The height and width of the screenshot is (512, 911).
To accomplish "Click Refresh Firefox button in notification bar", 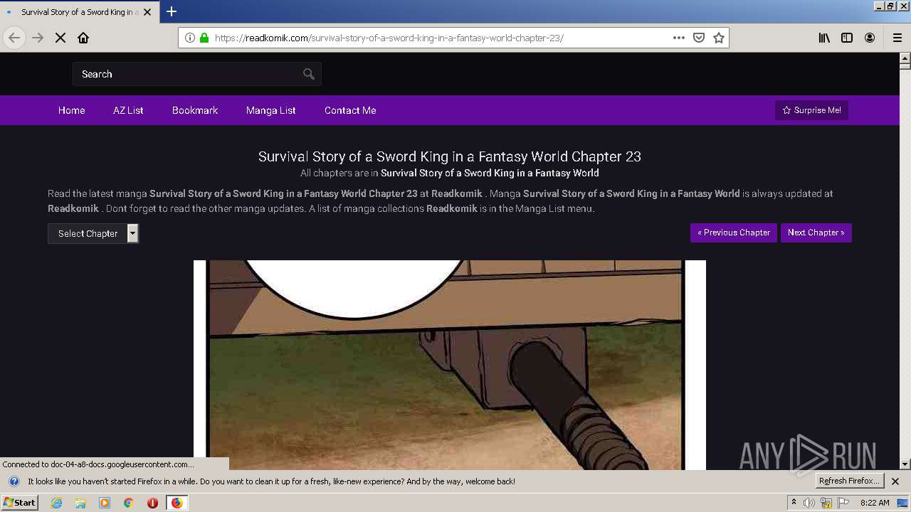I will 849,481.
